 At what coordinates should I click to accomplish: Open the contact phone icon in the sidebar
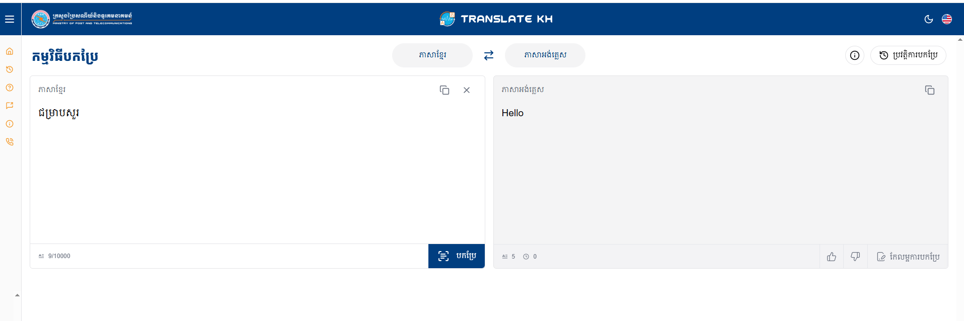pos(10,142)
